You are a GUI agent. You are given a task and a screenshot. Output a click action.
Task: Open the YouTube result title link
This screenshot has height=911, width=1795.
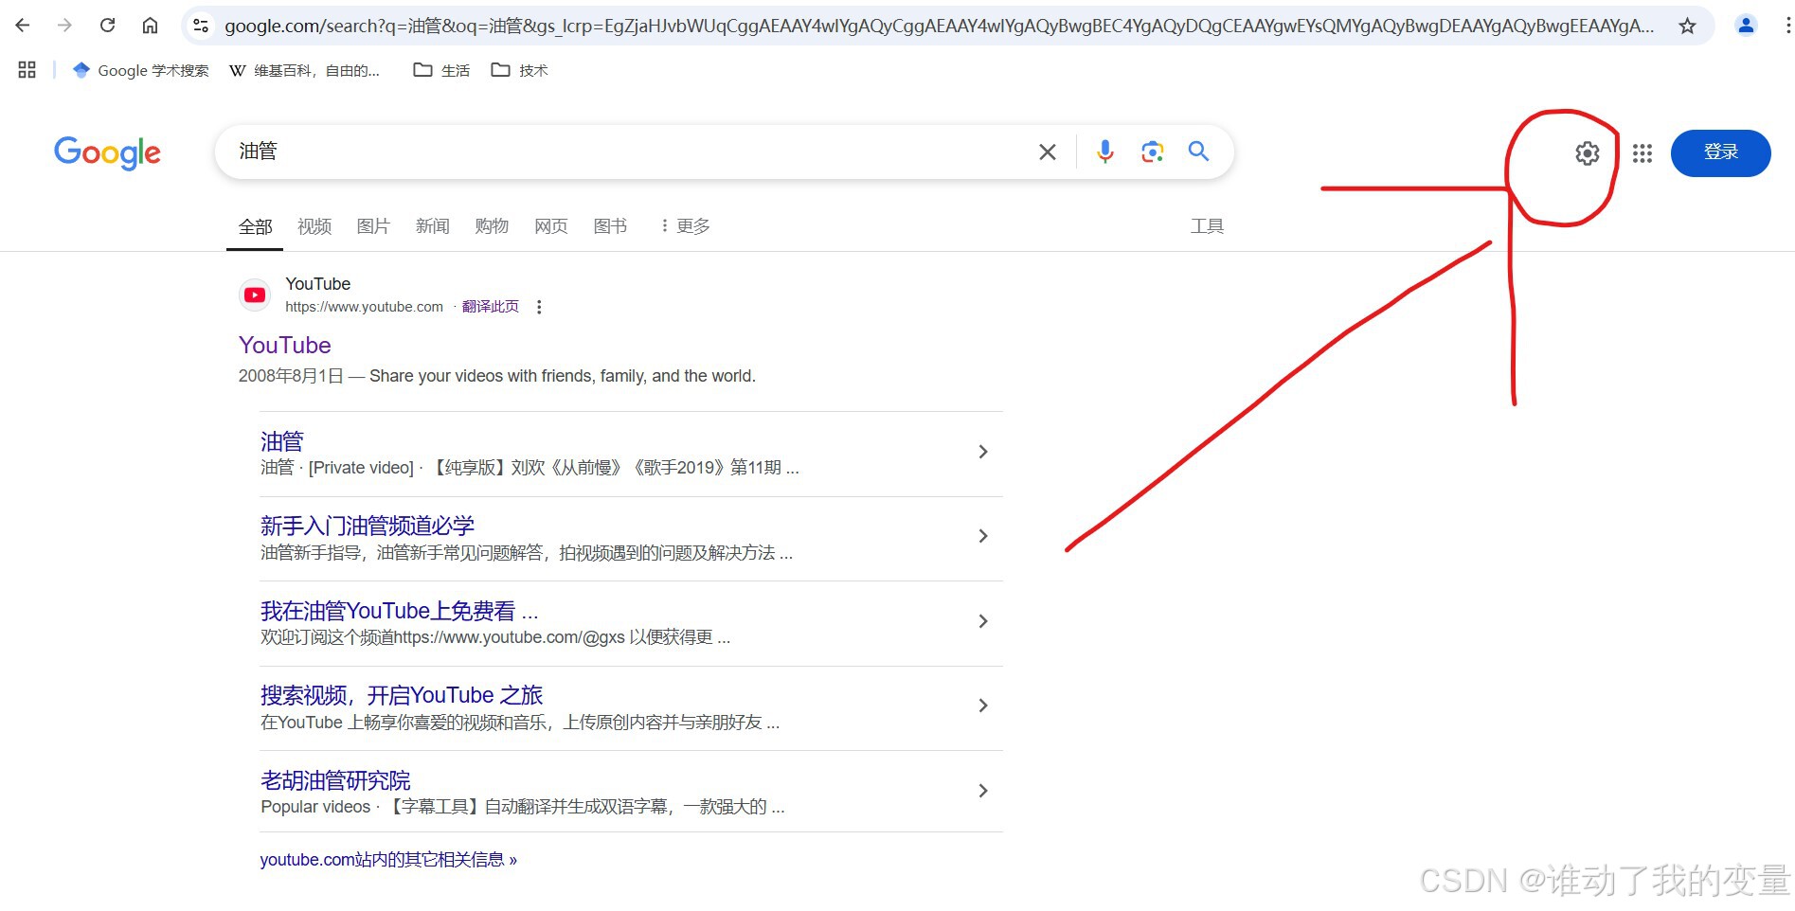click(x=284, y=346)
